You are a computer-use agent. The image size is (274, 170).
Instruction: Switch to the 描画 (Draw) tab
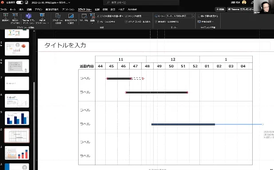29,9
